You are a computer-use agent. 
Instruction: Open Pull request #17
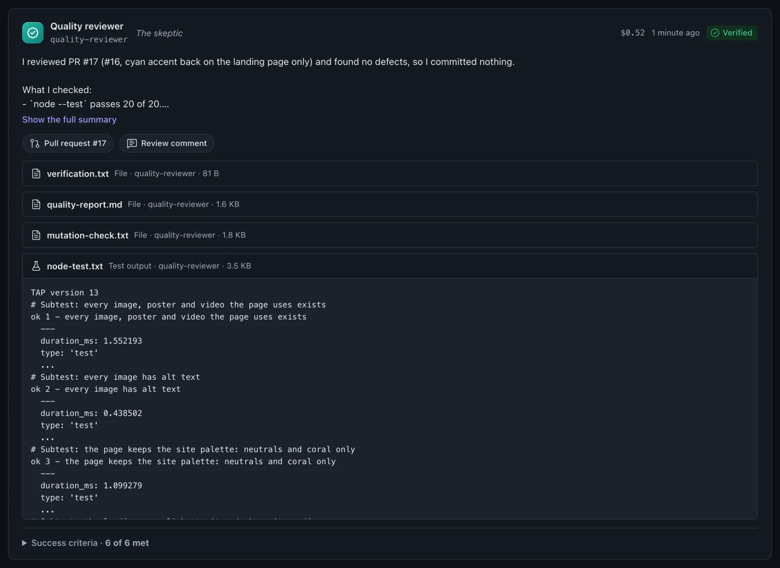click(x=68, y=143)
